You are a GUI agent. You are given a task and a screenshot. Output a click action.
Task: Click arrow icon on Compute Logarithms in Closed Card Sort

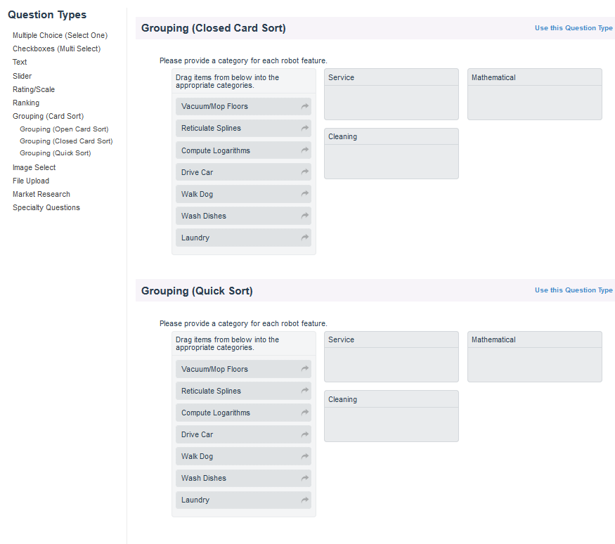[x=304, y=150]
